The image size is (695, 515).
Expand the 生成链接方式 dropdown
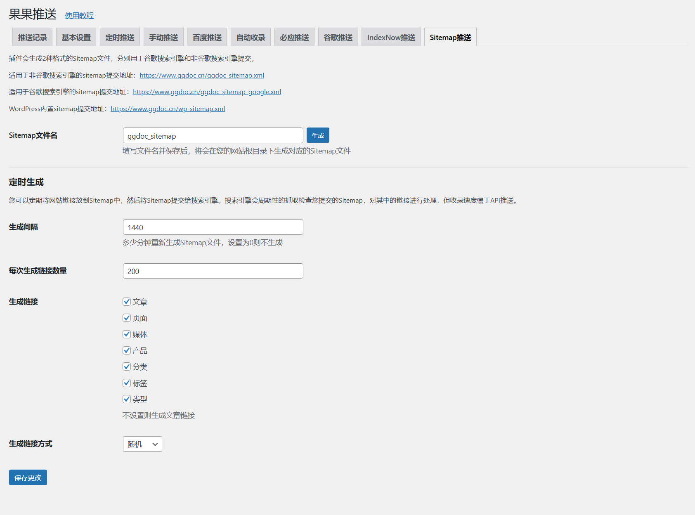[x=142, y=444]
